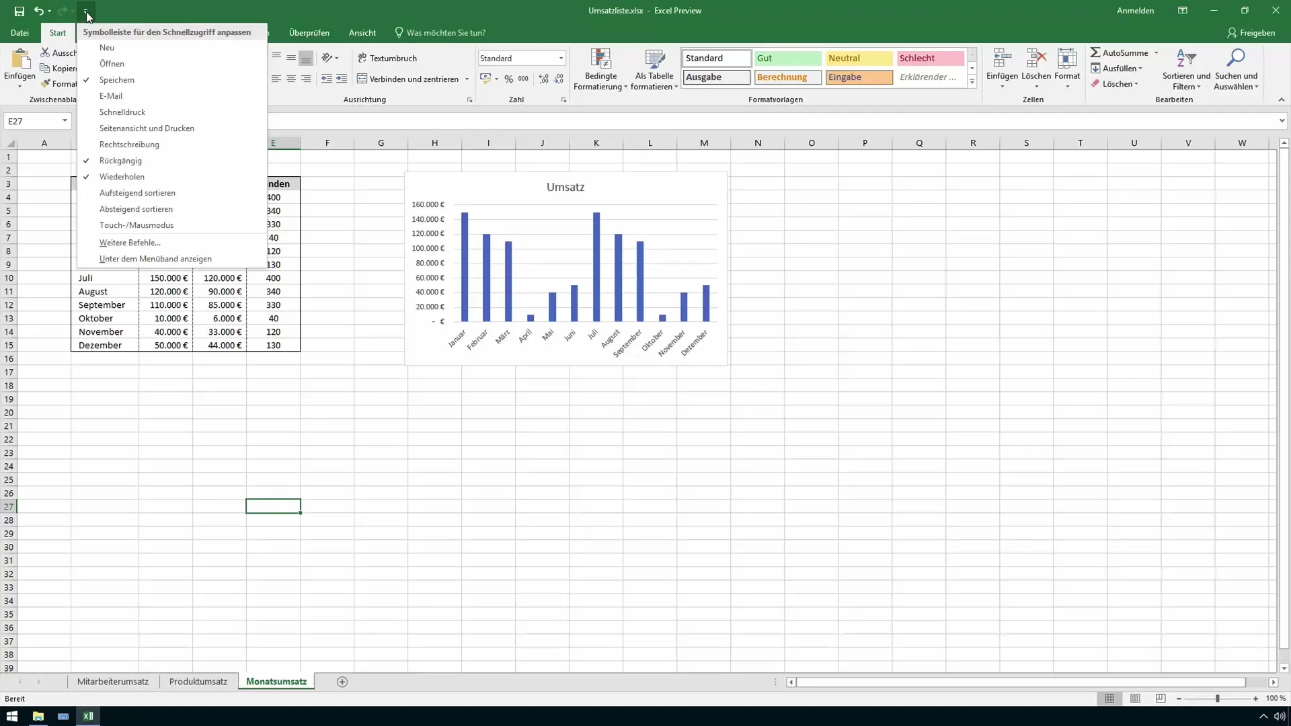Click the increase indent icon
This screenshot has width=1291, height=726.
(x=342, y=79)
